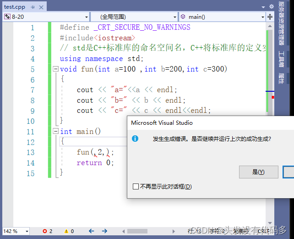Viewport: 294px width, 239px height.
Task: Click the split editor window icon
Action: (270, 17)
